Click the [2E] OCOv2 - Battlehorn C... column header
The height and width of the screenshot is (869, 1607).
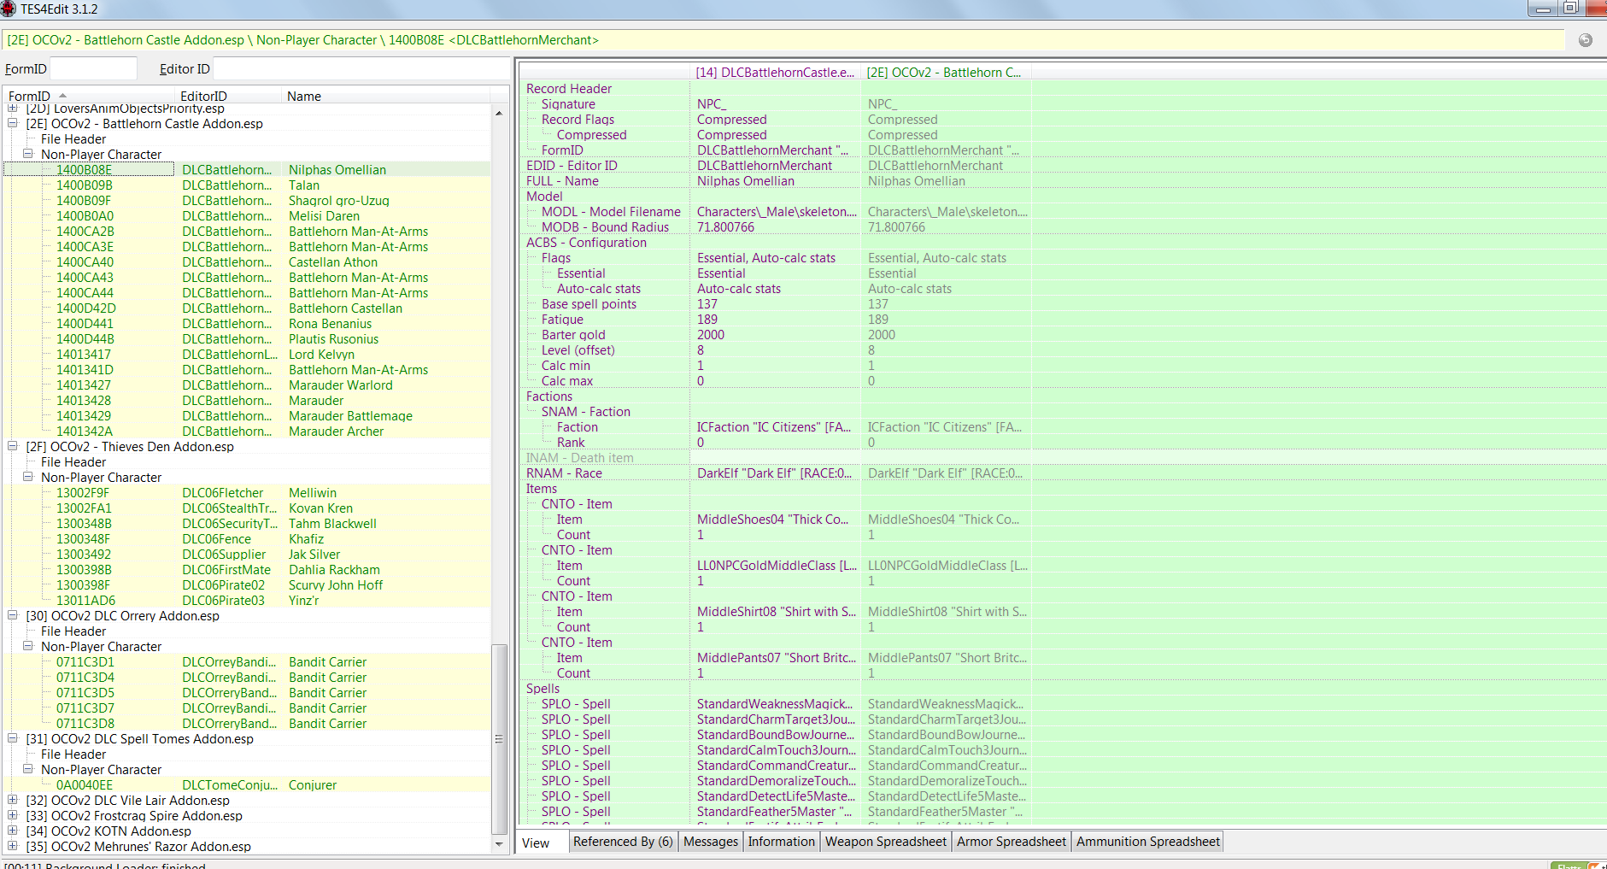[x=944, y=73]
